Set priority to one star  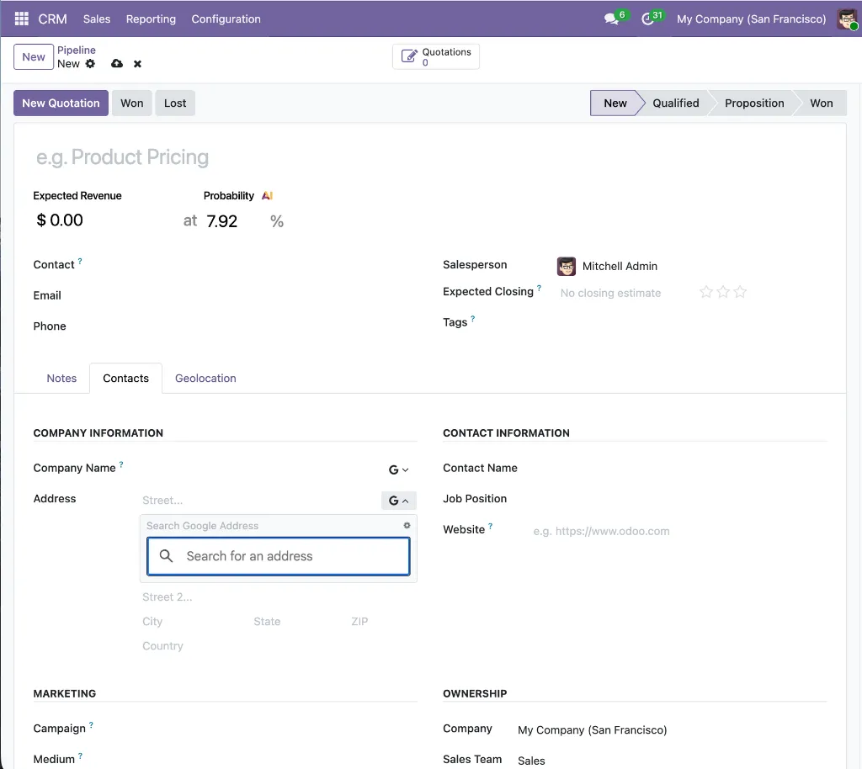[x=706, y=292]
